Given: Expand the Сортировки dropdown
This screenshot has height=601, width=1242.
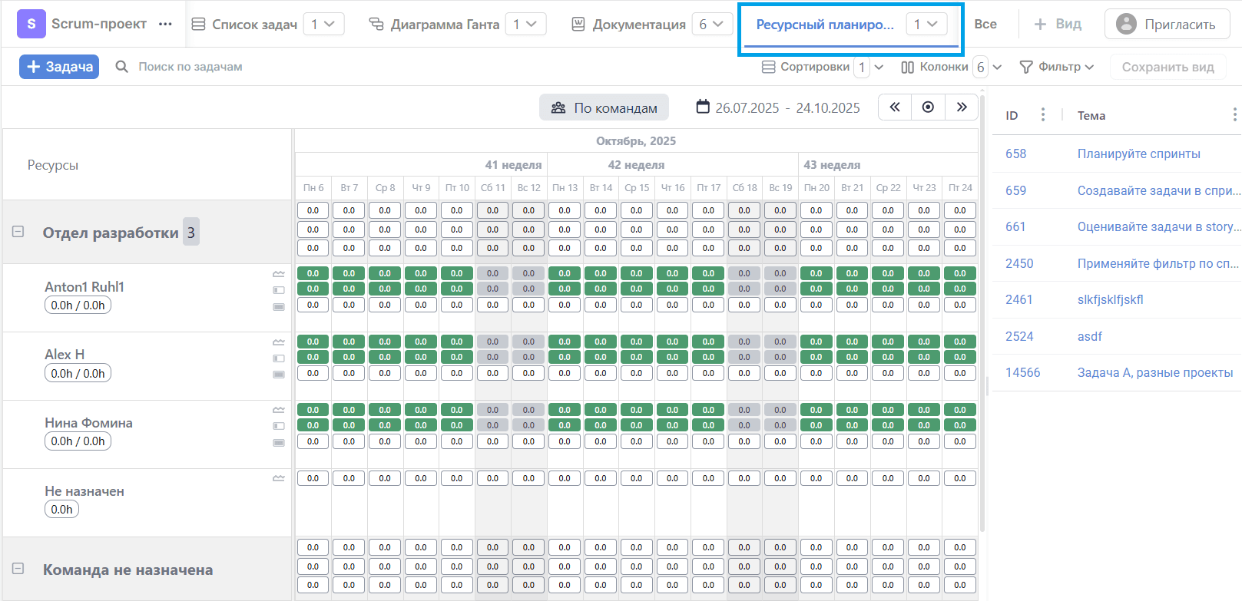Looking at the screenshot, I should (879, 67).
